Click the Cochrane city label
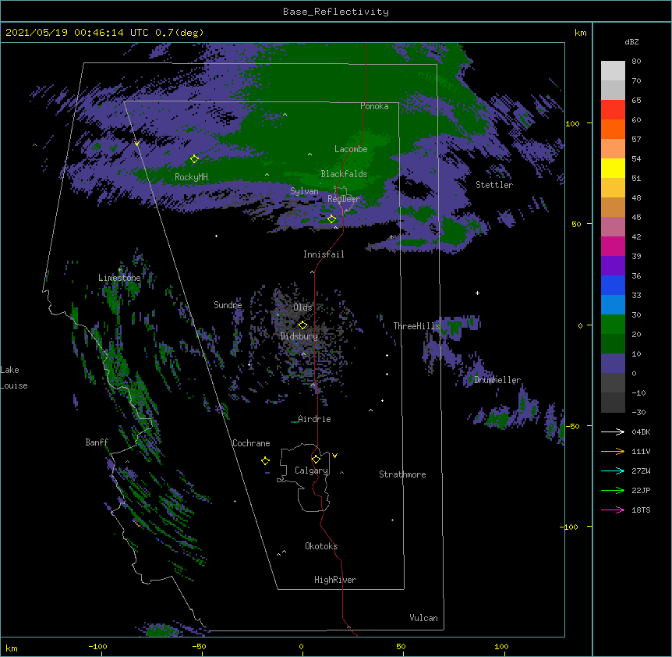 point(251,443)
